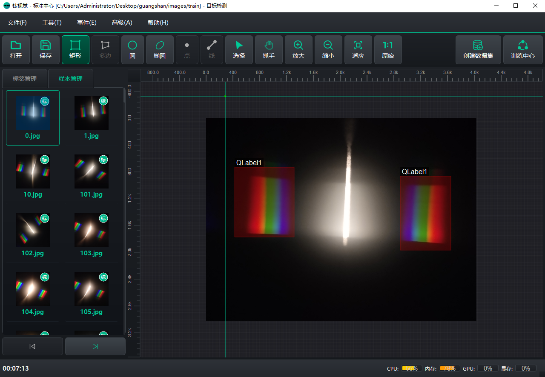
Task: Open the 文件(F) menu
Action: (x=17, y=23)
